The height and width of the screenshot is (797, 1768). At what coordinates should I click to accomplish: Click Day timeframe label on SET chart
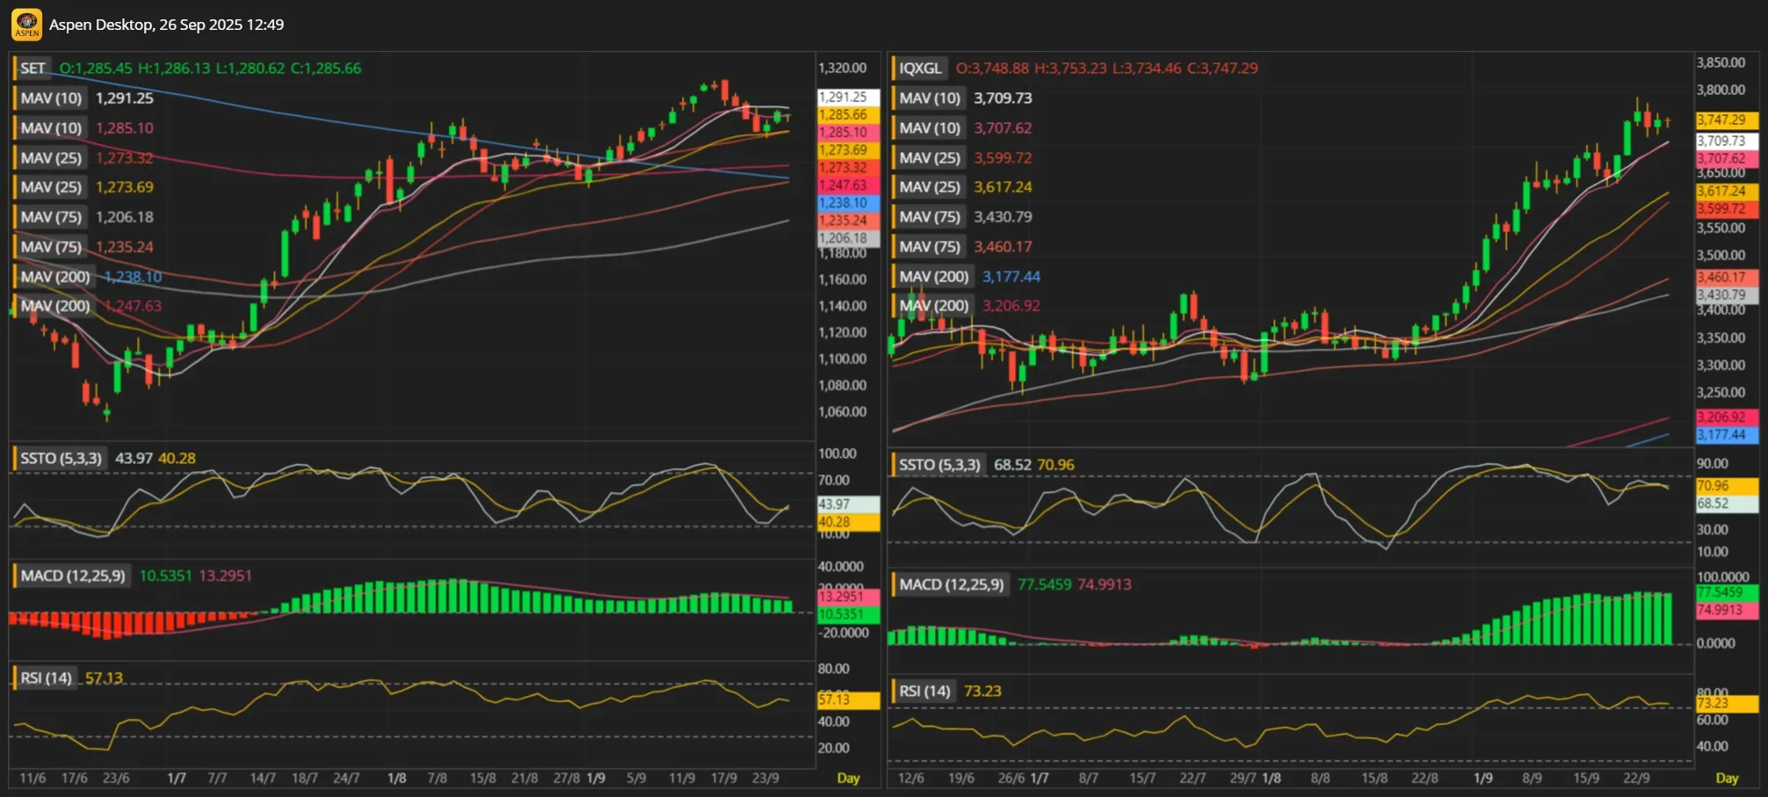[848, 779]
